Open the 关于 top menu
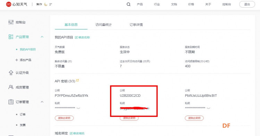 [x=208, y=4]
